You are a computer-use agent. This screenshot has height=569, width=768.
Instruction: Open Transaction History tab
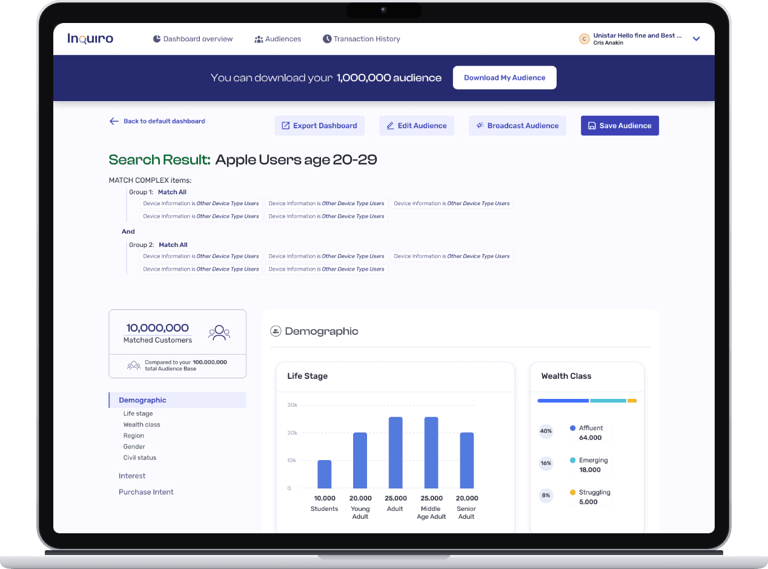[362, 39]
